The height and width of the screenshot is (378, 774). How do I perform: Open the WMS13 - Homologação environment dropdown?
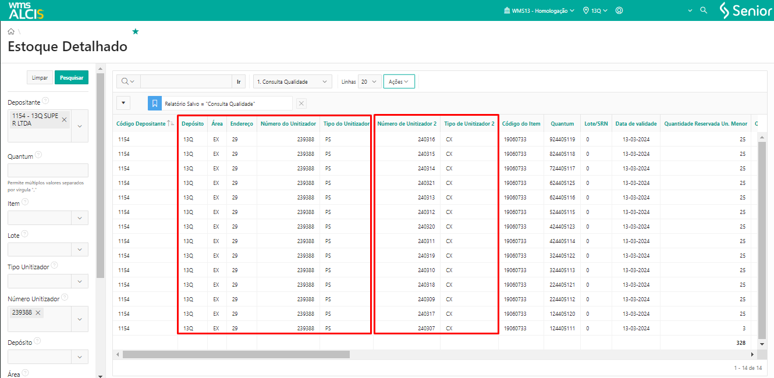tap(539, 10)
